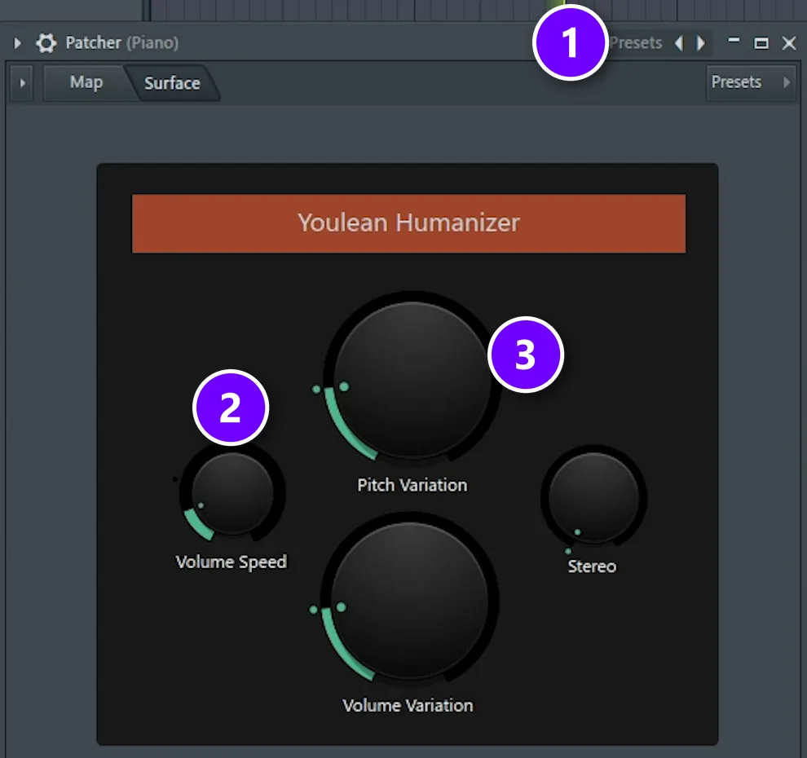Maximize the Patcher window
Screen dimensions: 807x758
761,43
